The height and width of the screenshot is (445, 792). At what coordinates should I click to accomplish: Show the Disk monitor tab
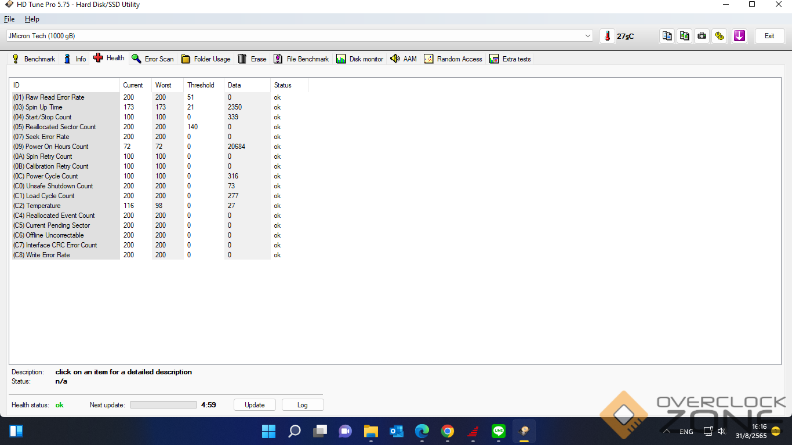coord(359,59)
